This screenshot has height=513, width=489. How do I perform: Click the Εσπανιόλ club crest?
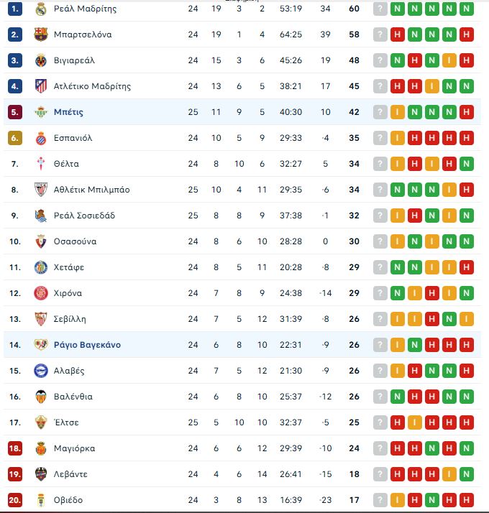tap(41, 138)
